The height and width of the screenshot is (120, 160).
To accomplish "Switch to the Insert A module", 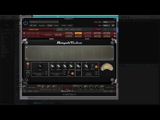I will coord(88,33).
